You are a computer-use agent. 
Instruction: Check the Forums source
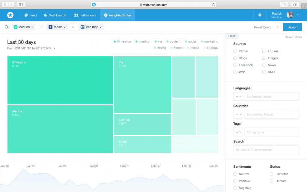coord(264,51)
